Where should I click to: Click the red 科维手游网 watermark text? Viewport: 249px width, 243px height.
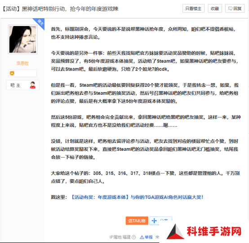coord(214,231)
